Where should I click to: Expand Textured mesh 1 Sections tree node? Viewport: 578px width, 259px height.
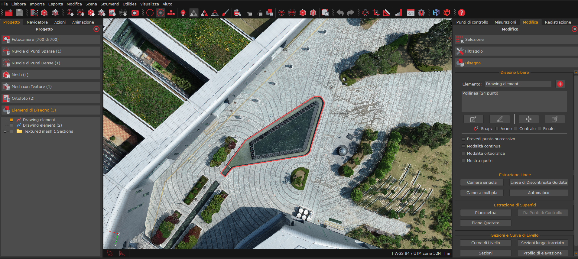pos(5,131)
